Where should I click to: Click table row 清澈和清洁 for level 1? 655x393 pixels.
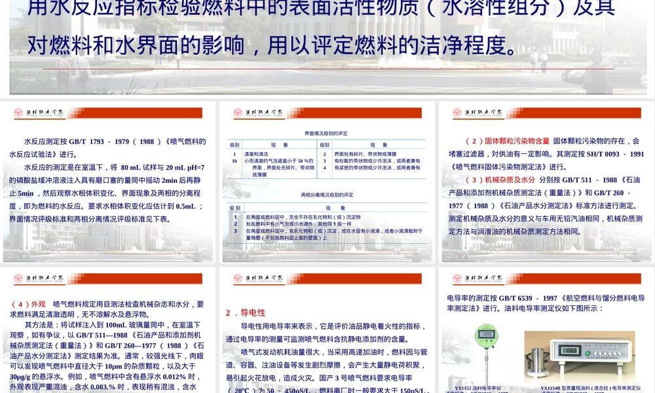click(272, 154)
